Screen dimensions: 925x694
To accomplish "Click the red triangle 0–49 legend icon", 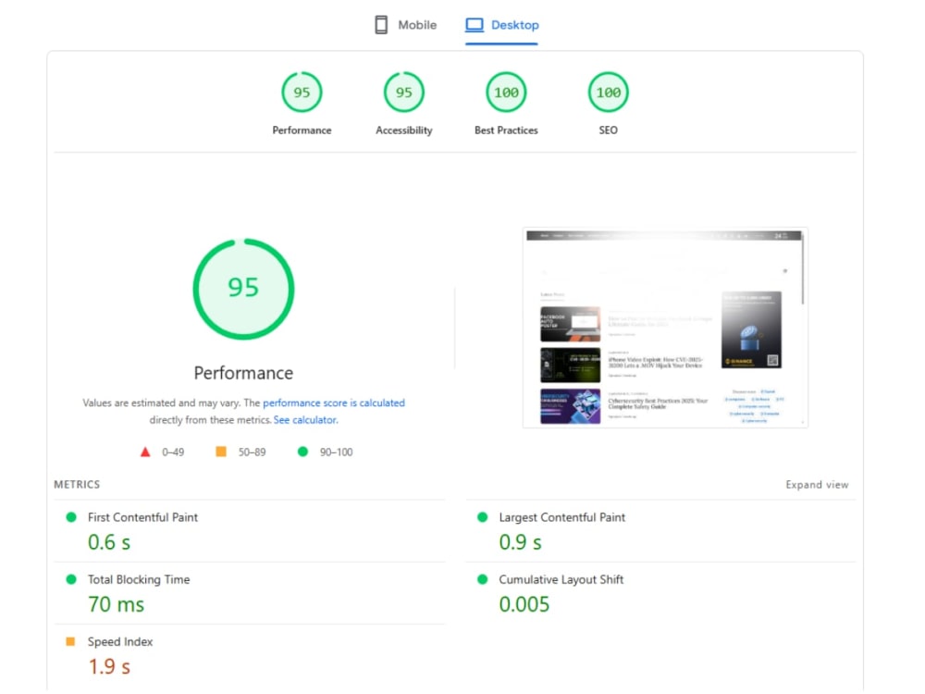I will (x=145, y=452).
